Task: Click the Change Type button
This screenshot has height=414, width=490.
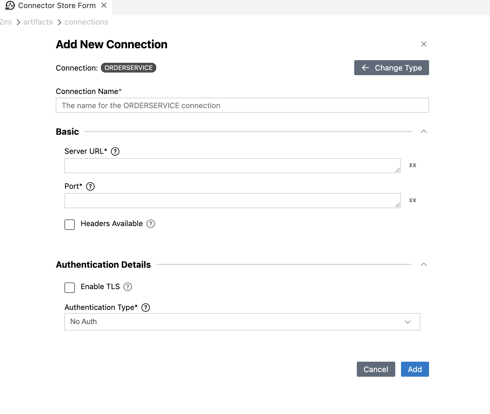Action: [391, 68]
